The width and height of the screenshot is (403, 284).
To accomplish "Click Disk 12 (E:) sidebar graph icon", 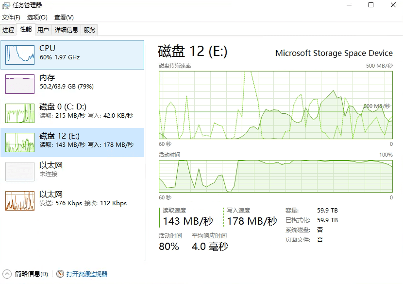I will click(20, 142).
